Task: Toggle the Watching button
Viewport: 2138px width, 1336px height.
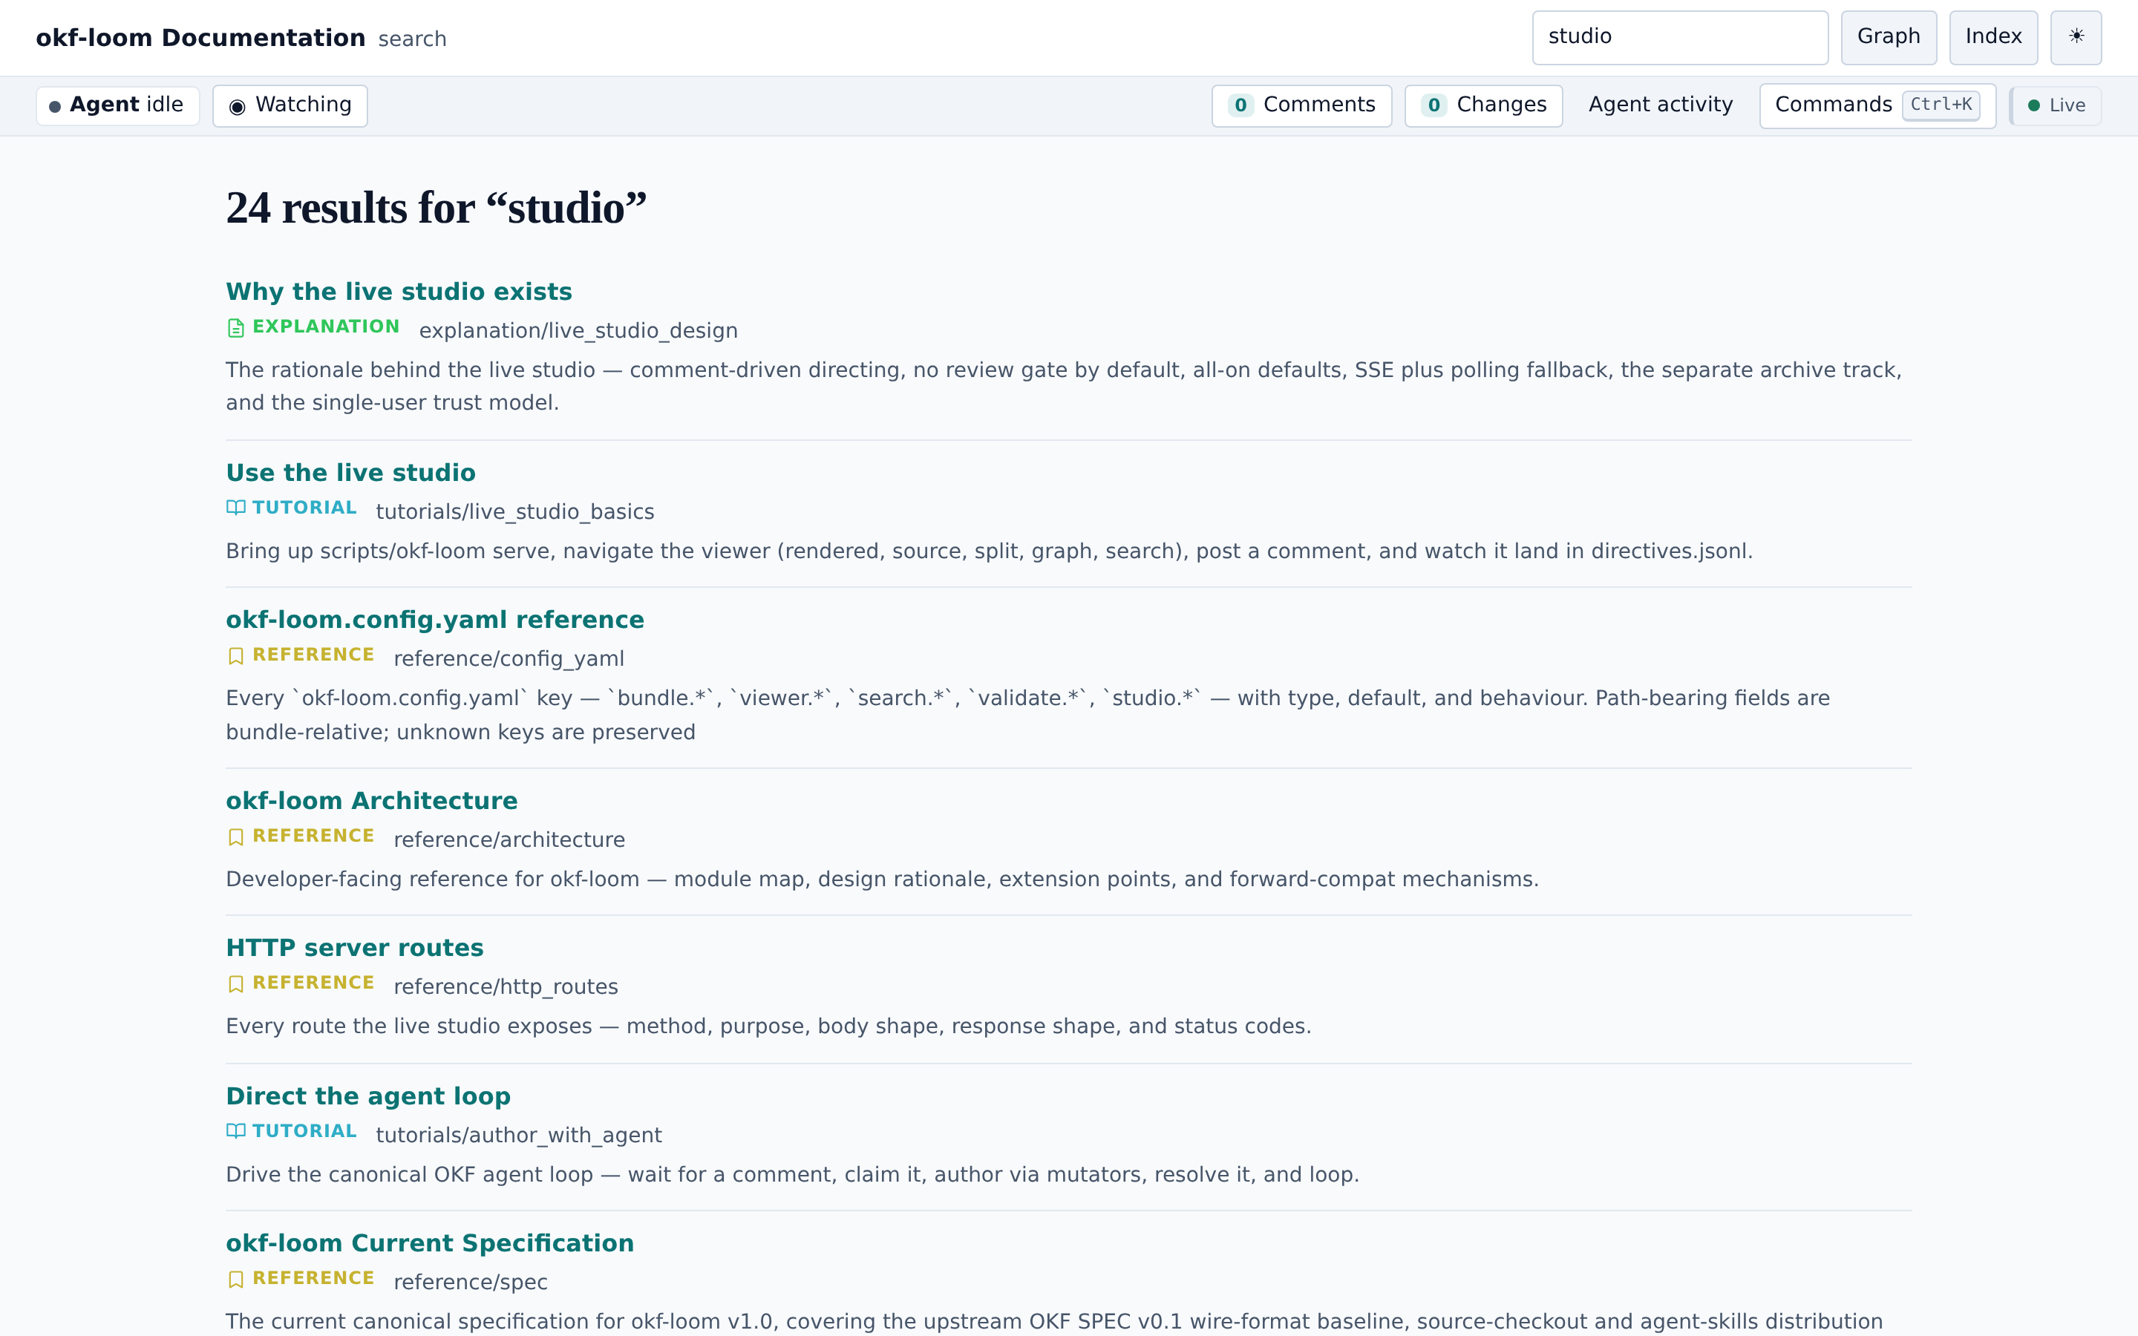Action: (x=290, y=105)
